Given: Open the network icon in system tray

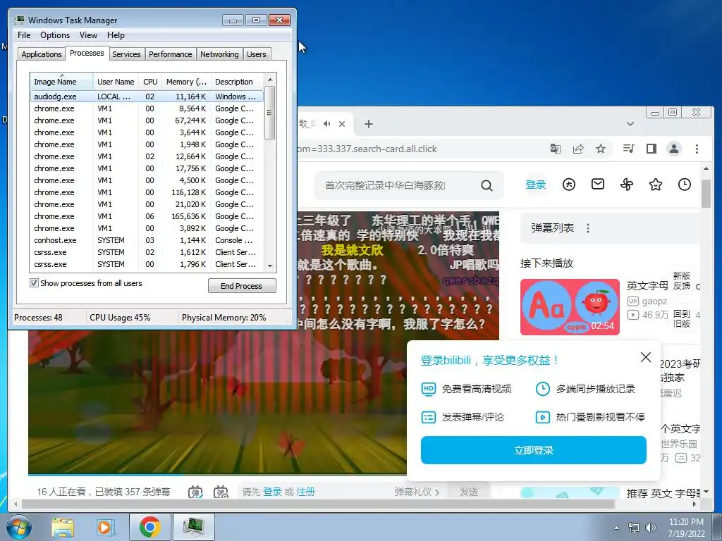Looking at the screenshot, I should pyautogui.click(x=634, y=528).
